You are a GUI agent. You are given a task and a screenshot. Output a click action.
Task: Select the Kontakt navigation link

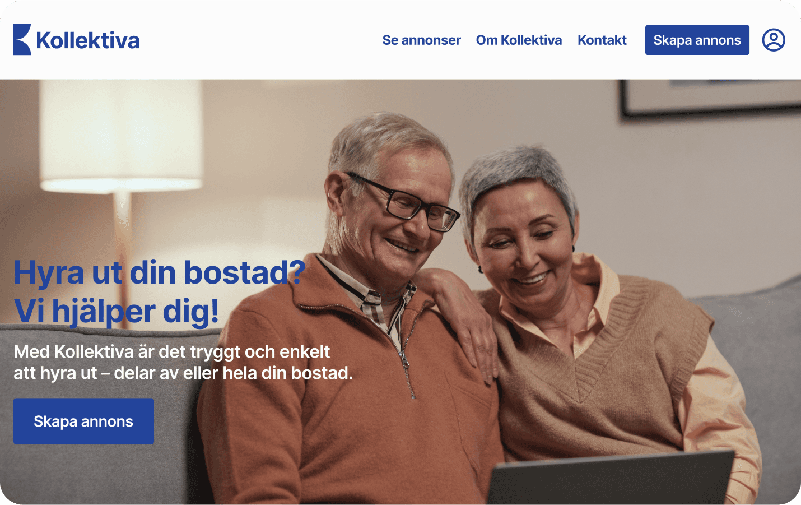pyautogui.click(x=602, y=40)
